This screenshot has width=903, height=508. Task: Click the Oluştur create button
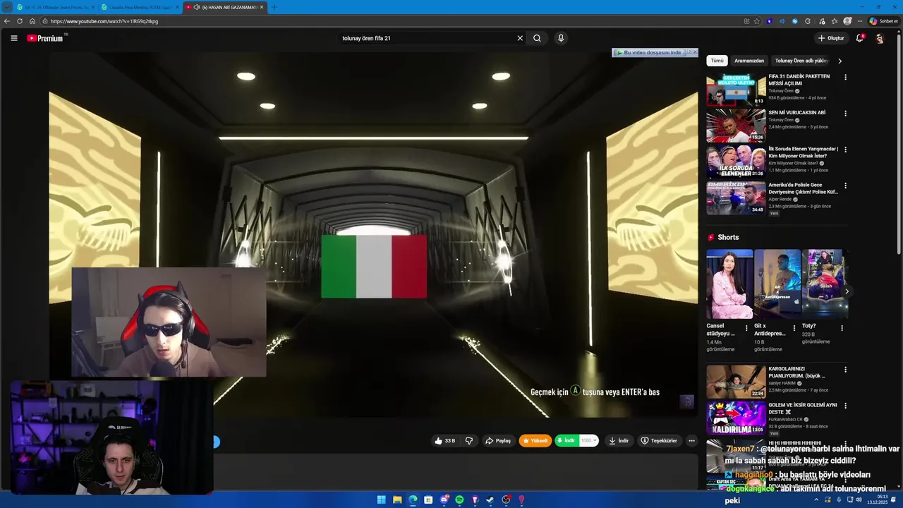click(x=831, y=38)
